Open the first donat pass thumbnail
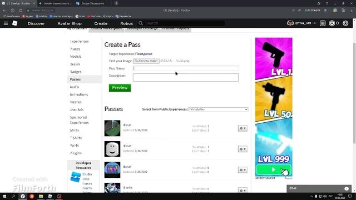The image size is (356, 200). pyautogui.click(x=112, y=128)
